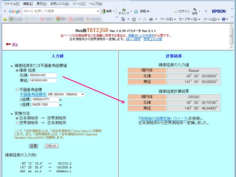This screenshot has width=236, height=177.
Task: Select the 緯度 経度 radio button
Action: 17,71
